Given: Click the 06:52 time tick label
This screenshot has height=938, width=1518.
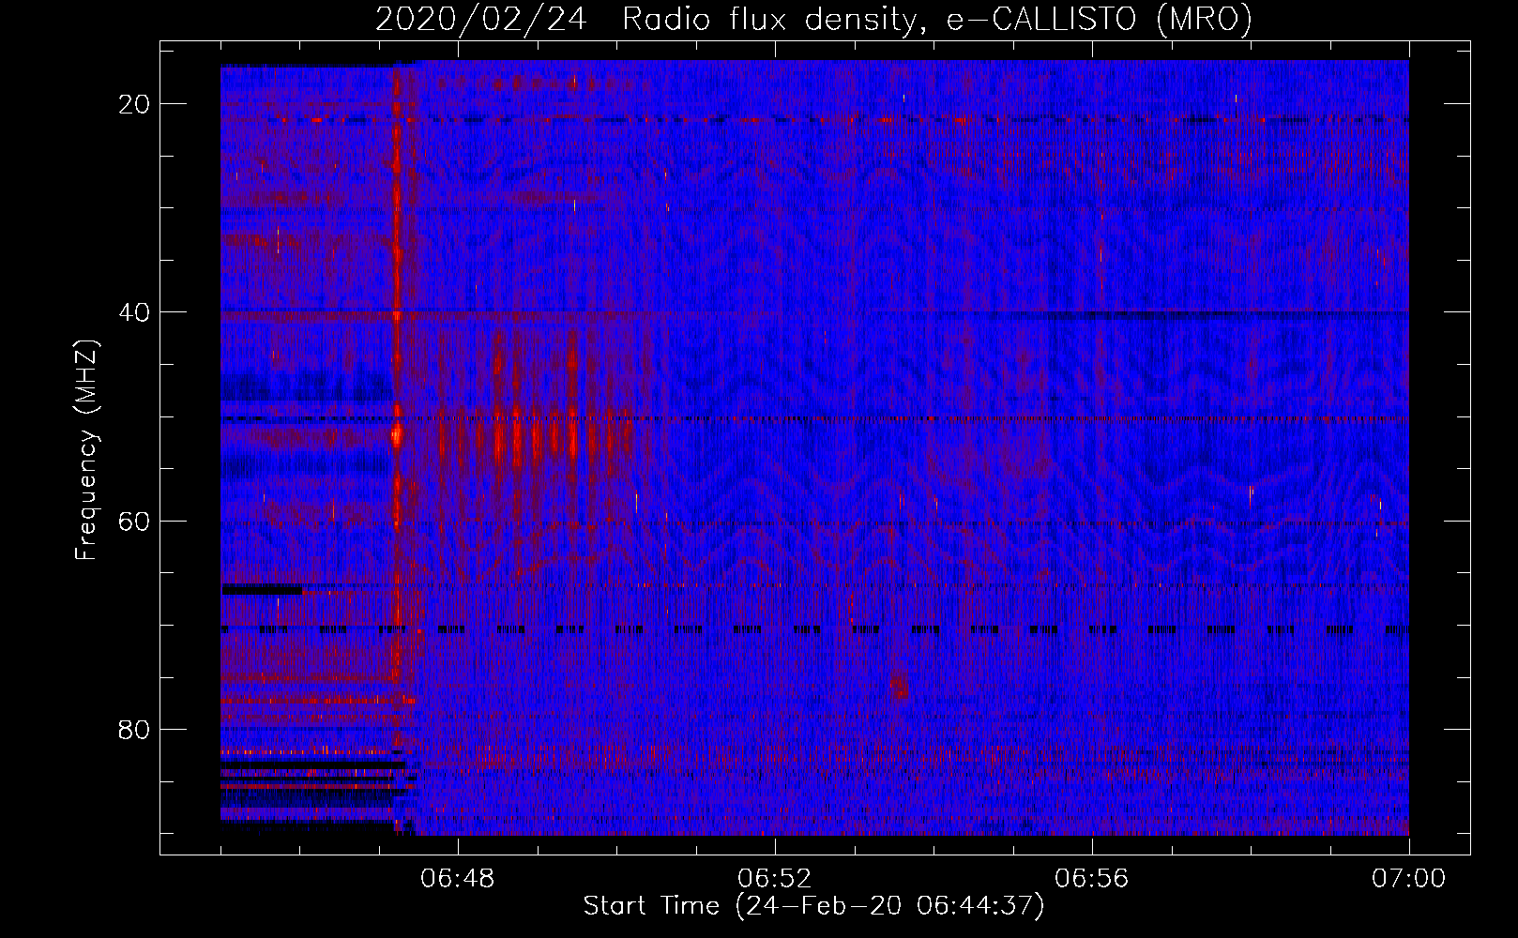Looking at the screenshot, I should pos(775,879).
